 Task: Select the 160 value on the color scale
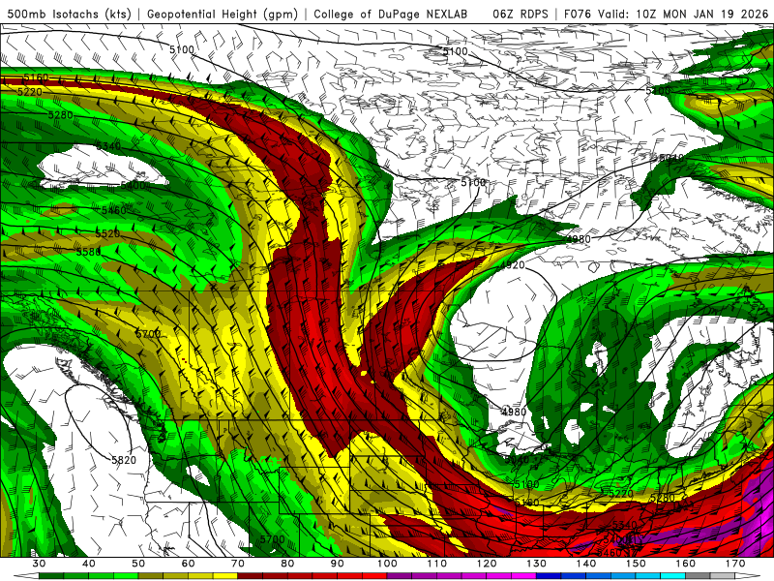pyautogui.click(x=686, y=564)
